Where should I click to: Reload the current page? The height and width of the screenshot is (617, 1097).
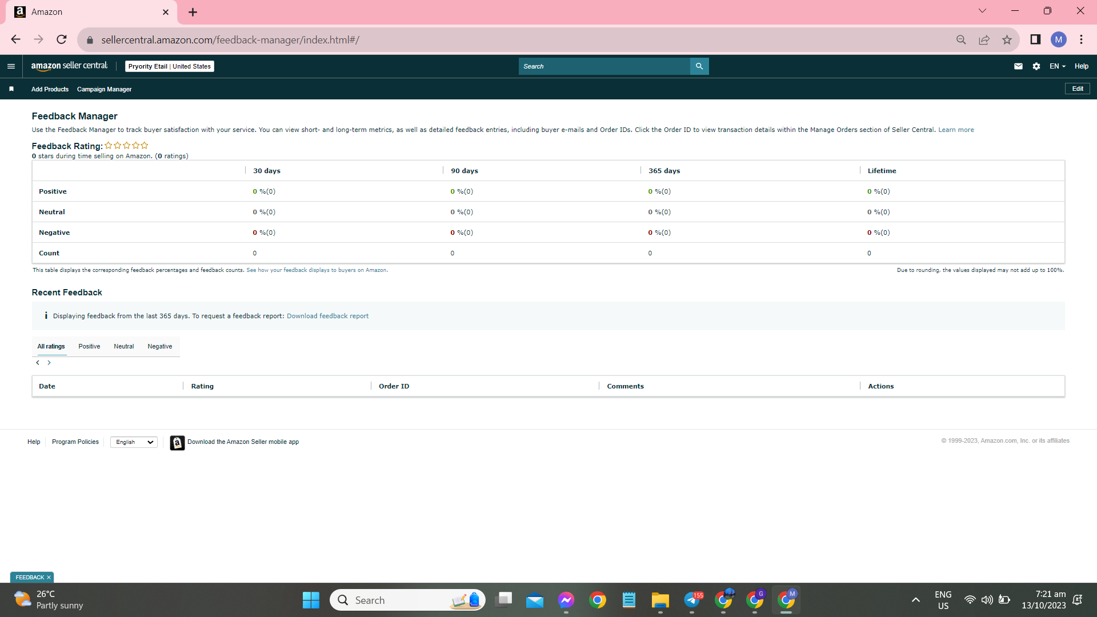click(x=62, y=39)
